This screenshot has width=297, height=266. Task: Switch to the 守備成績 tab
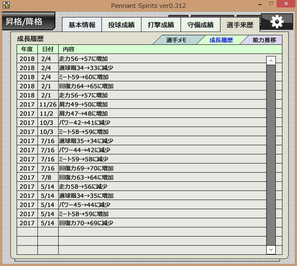pos(200,25)
